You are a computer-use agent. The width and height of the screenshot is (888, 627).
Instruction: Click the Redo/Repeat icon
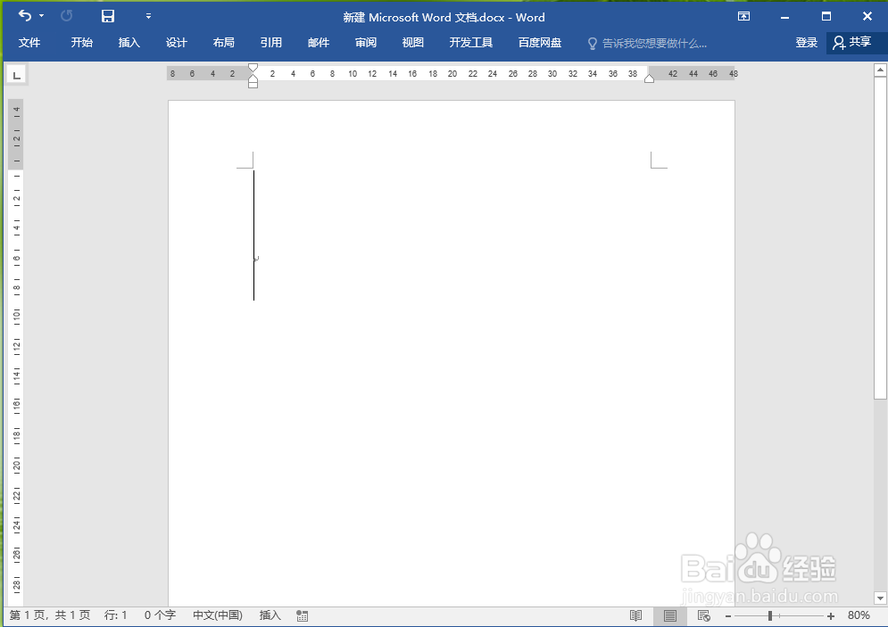tap(66, 16)
